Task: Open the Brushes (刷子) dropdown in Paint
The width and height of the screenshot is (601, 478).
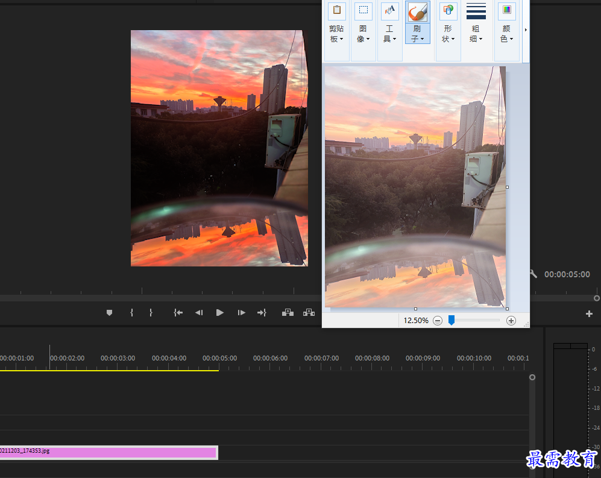Action: [417, 34]
